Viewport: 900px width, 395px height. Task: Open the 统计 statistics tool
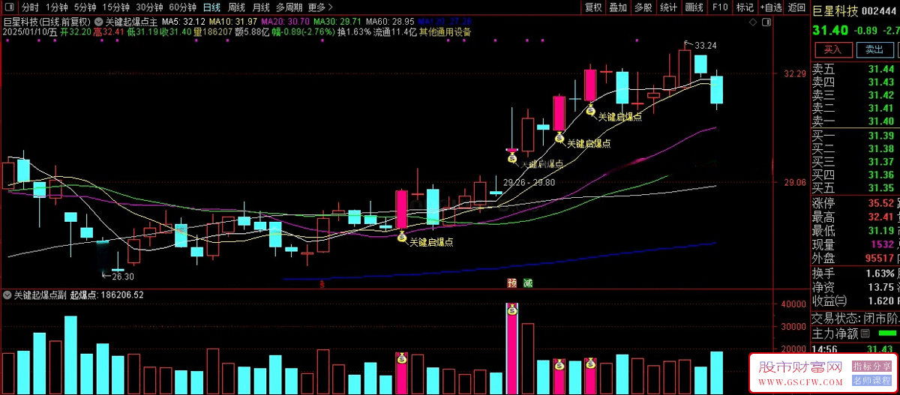click(x=669, y=7)
